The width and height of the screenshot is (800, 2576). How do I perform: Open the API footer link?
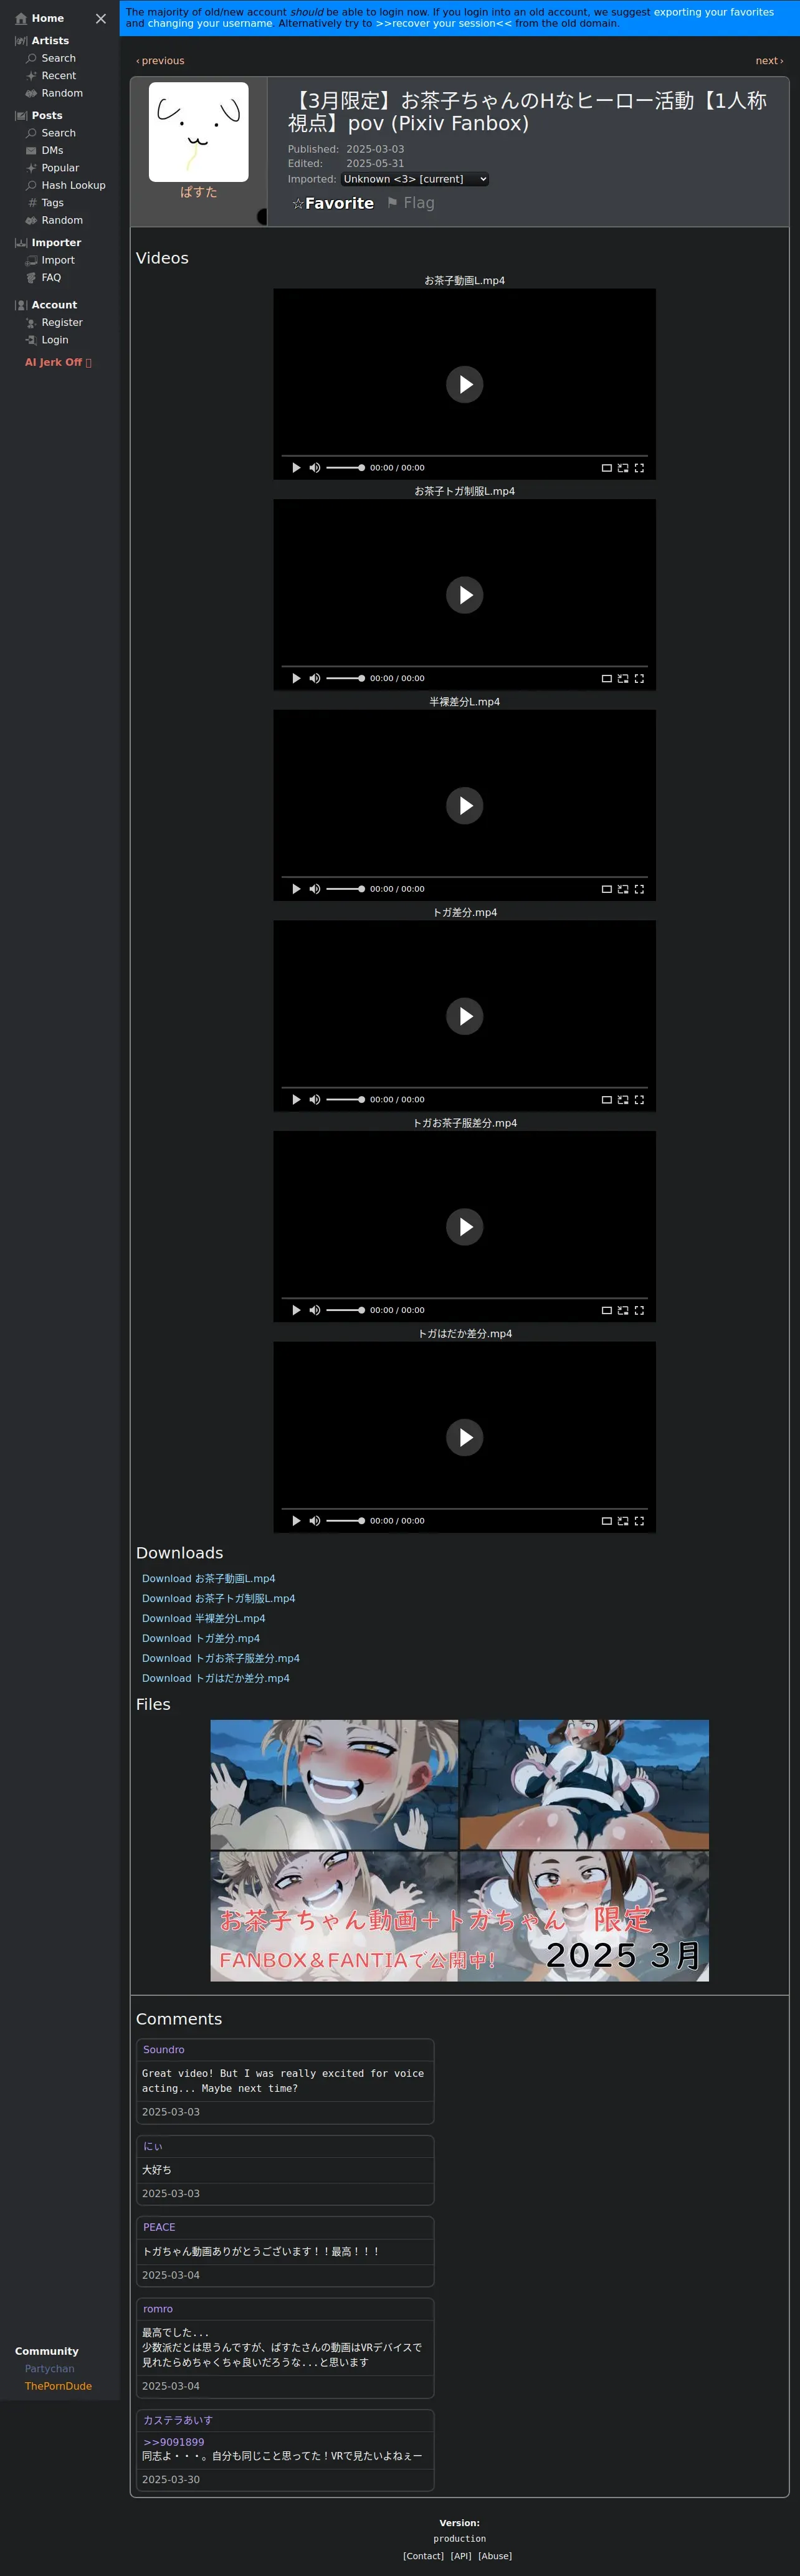[460, 2556]
